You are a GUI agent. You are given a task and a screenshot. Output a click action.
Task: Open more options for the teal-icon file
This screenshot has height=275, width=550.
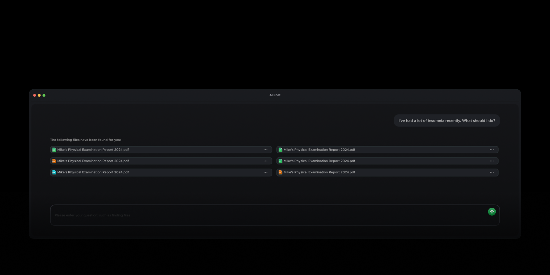[x=266, y=172]
